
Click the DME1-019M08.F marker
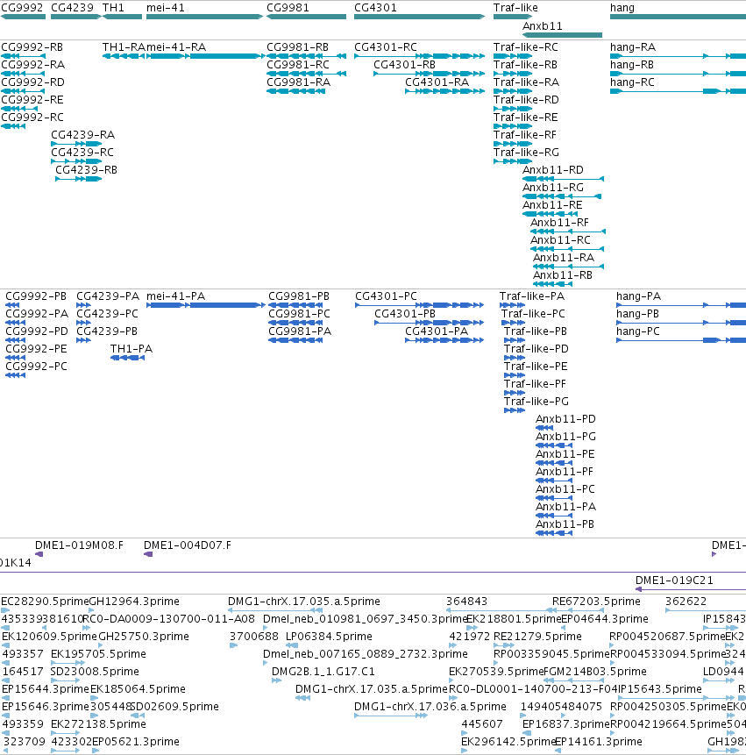click(x=39, y=555)
